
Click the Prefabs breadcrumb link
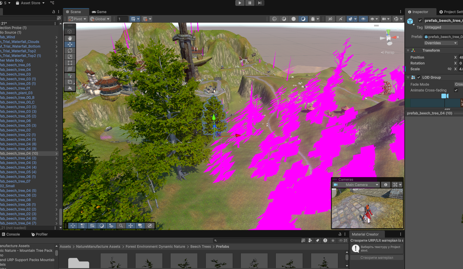[x=222, y=247]
